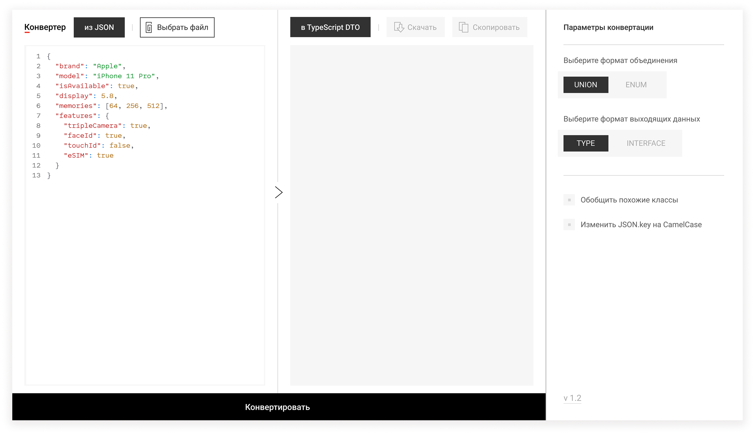Click the paperclip icon for file selection
Image resolution: width=755 pixels, height=435 pixels.
click(x=149, y=28)
